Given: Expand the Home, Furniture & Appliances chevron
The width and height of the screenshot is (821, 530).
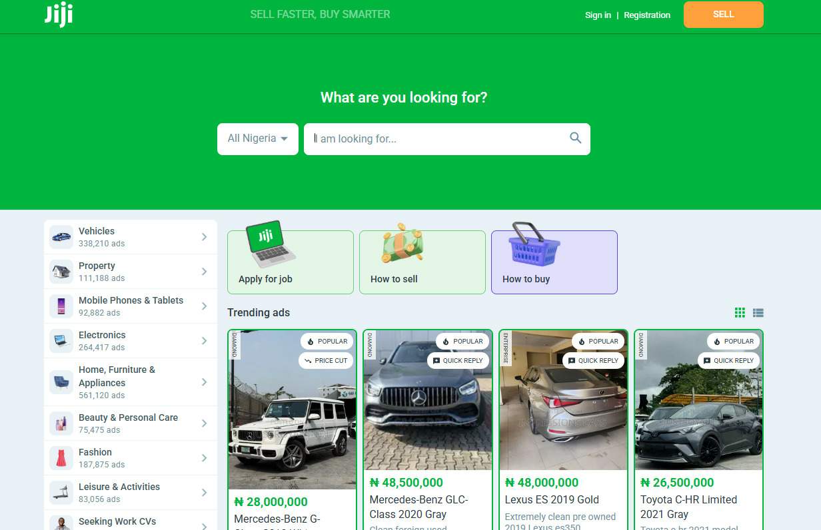Looking at the screenshot, I should [204, 382].
